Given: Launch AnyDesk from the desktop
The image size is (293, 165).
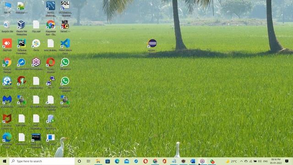Looking at the screenshot, I should click(7, 45).
